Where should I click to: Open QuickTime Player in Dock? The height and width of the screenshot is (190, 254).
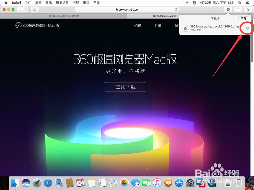click(x=212, y=183)
